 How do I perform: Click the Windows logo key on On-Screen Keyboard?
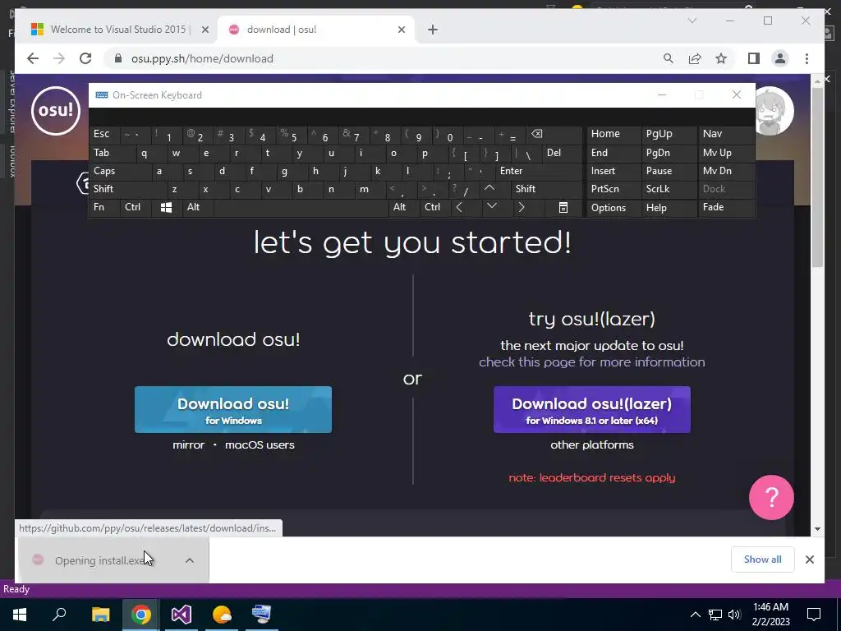(x=166, y=208)
